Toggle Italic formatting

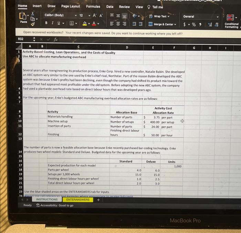pyautogui.click(x=53, y=23)
